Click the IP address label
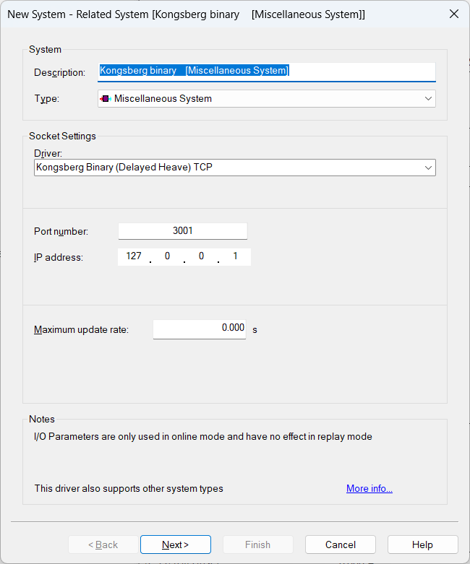The image size is (470, 564). coord(59,258)
